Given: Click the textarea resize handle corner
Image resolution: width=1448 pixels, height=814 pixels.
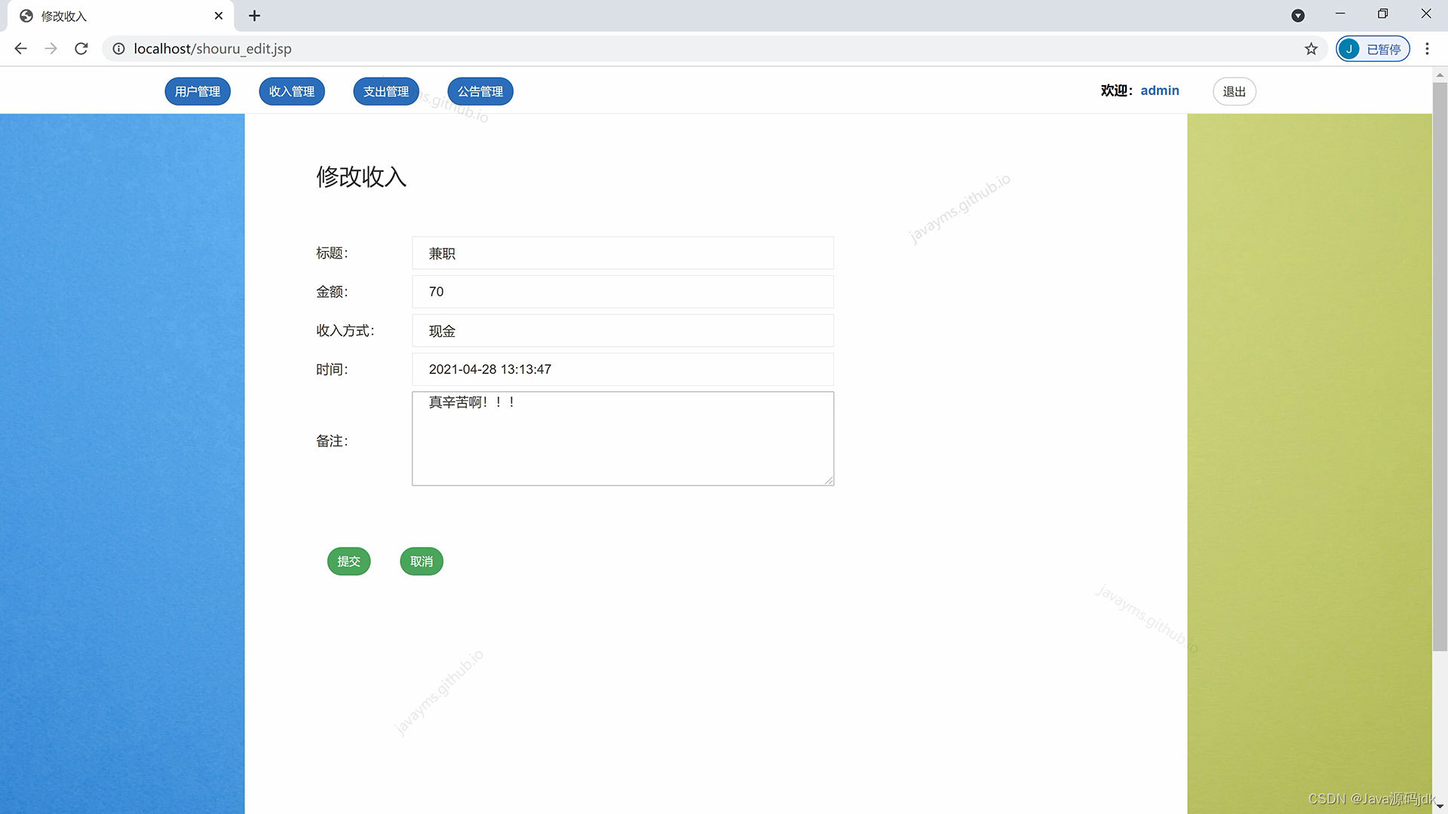Looking at the screenshot, I should click(x=829, y=481).
